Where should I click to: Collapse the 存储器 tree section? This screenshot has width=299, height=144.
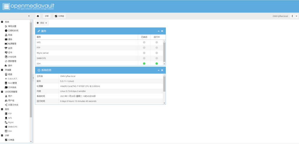click(2, 70)
